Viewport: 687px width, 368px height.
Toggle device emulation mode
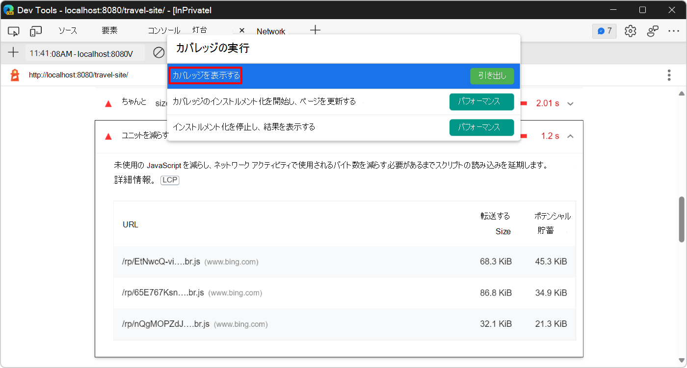coord(35,30)
